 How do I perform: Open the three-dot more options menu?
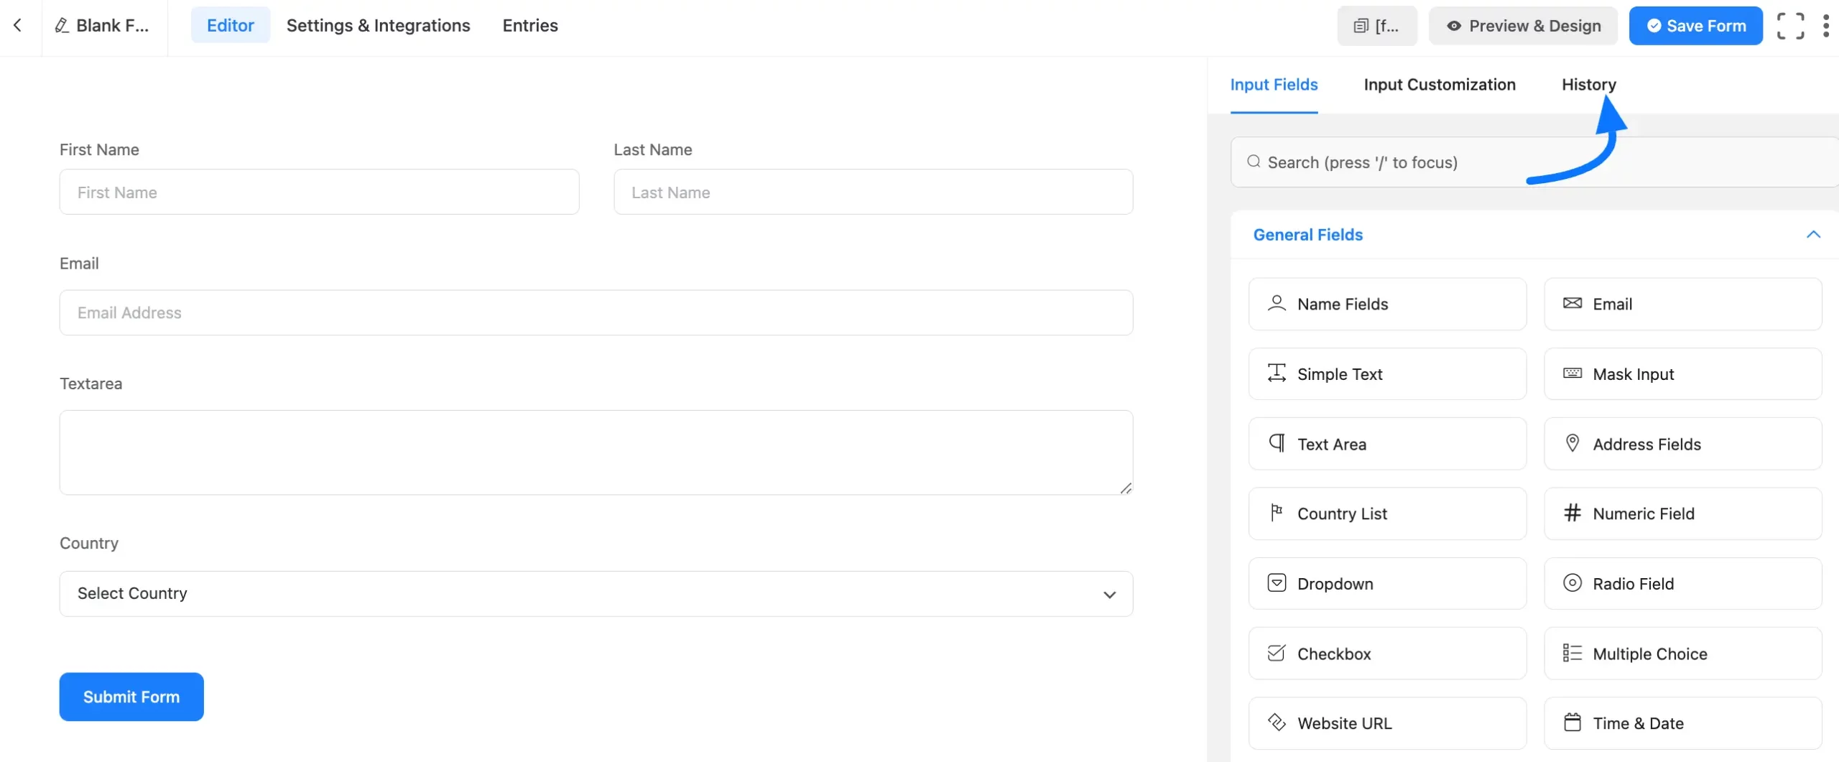pos(1825,27)
